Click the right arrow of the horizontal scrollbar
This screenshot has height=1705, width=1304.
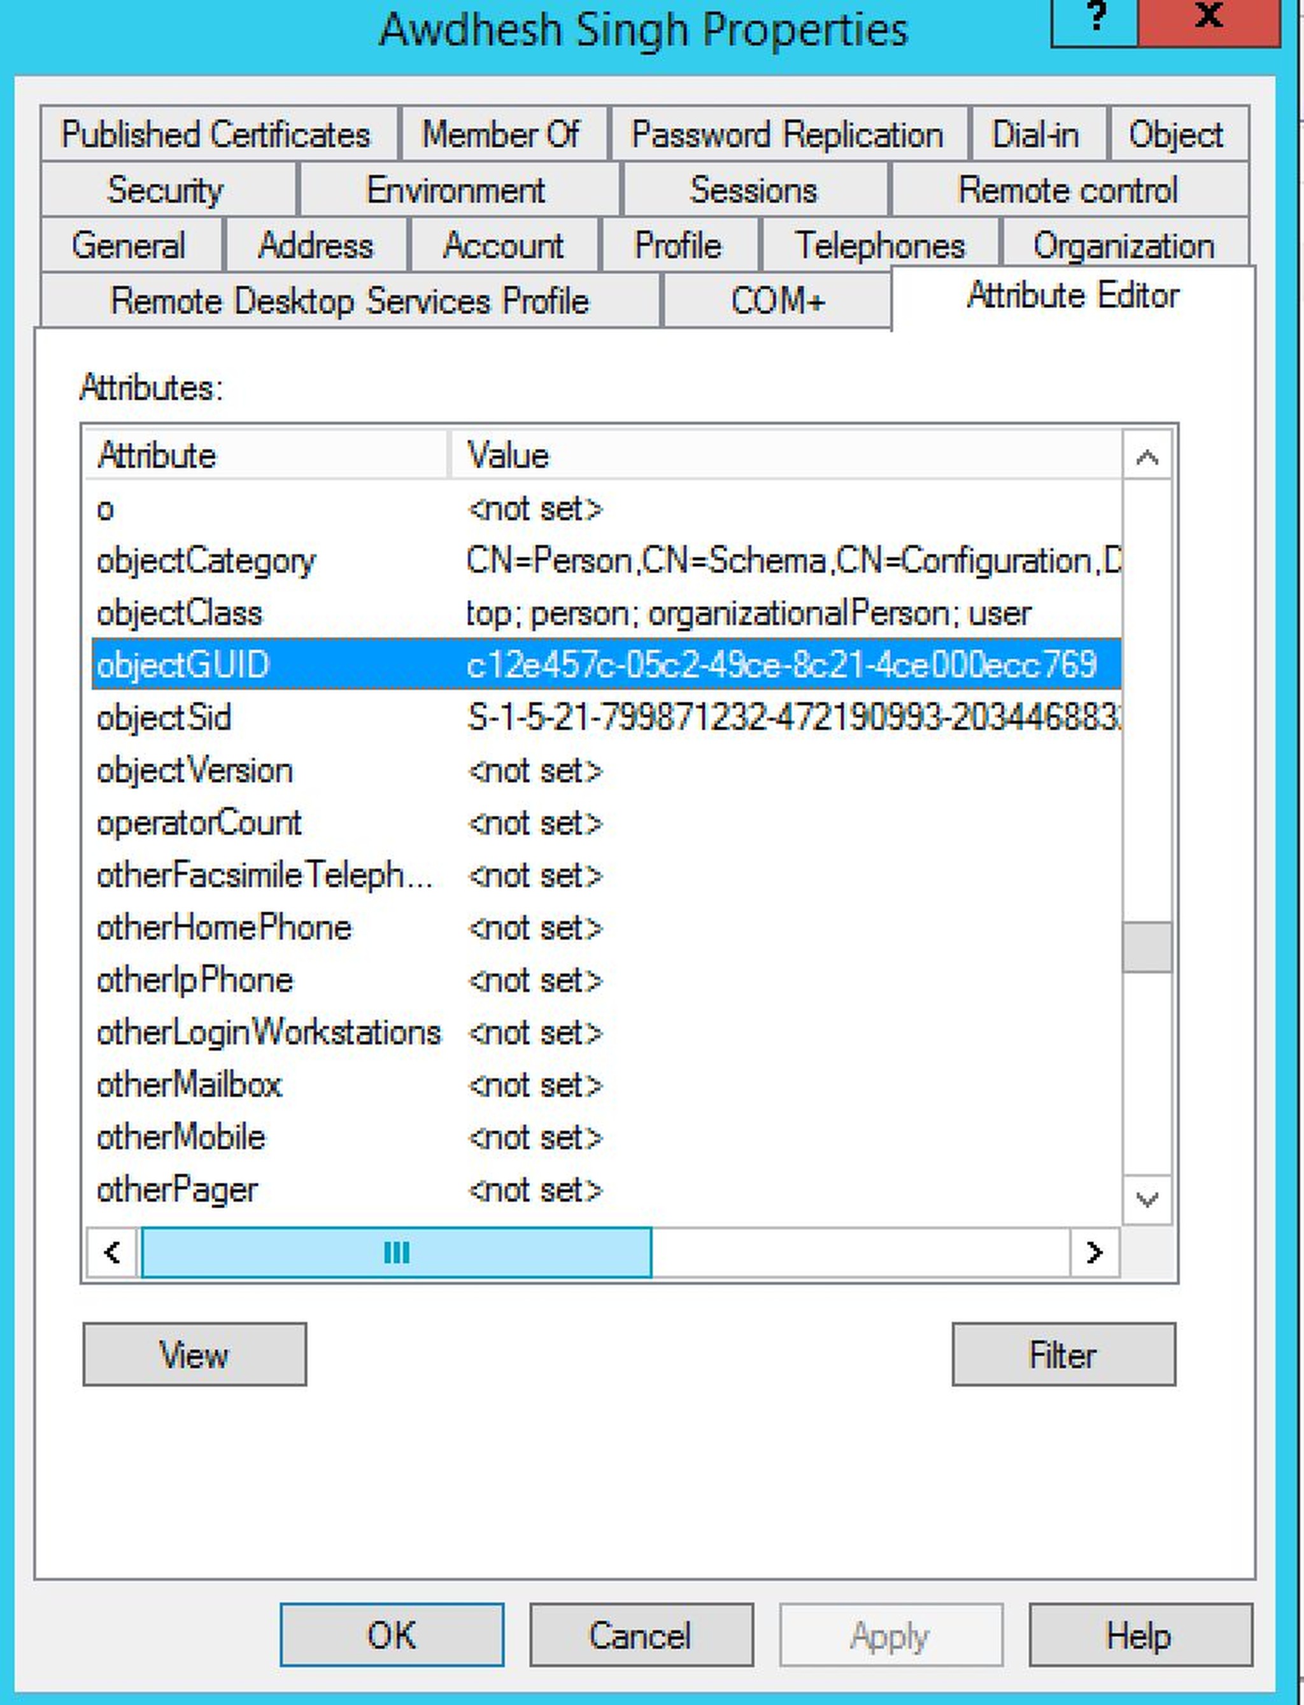[x=1096, y=1251]
